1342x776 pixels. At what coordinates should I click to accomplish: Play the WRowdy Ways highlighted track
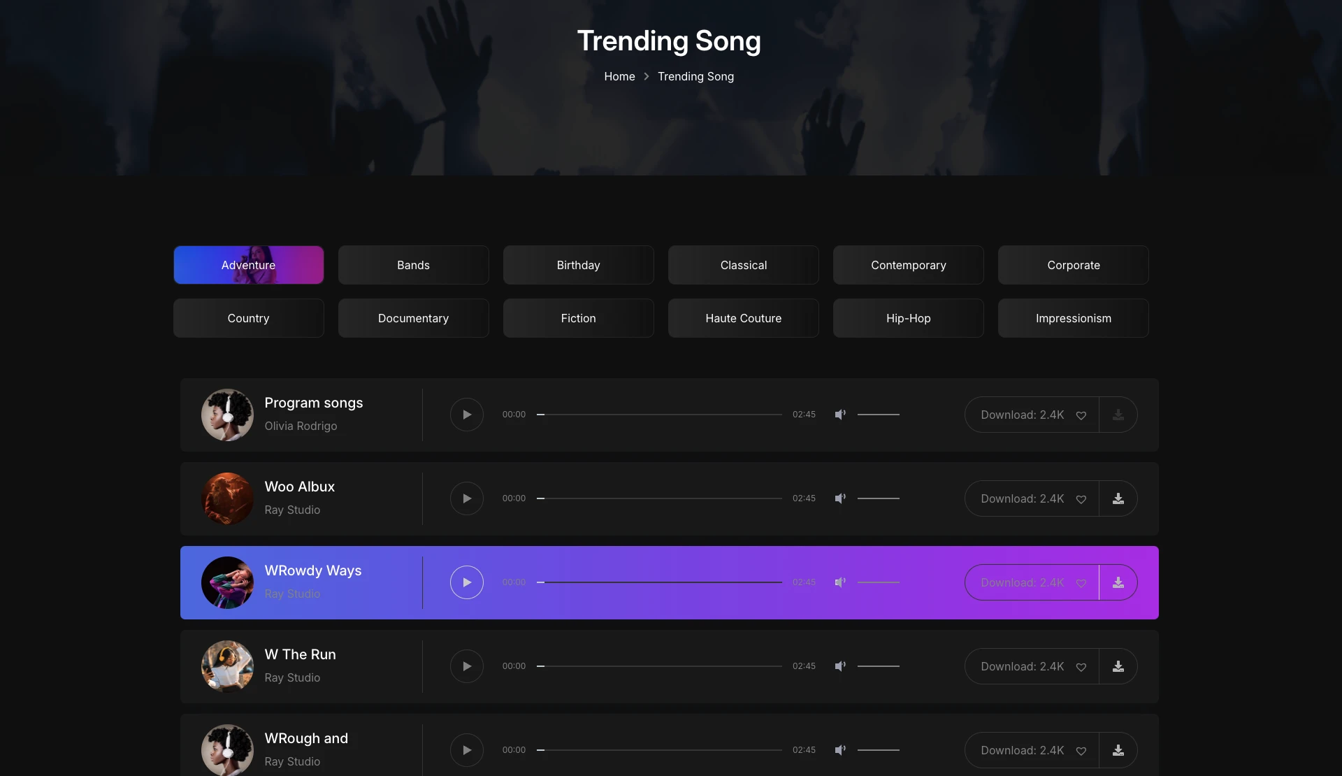[466, 582]
